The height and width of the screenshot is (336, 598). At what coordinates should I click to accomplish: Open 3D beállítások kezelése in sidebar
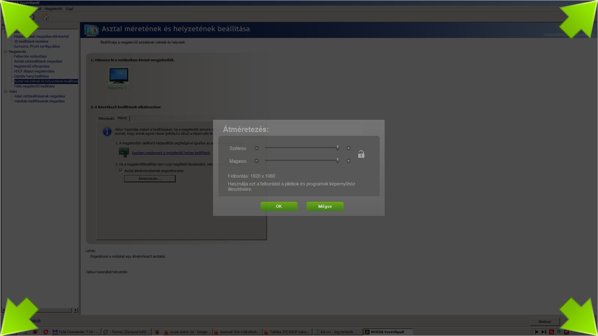(x=31, y=41)
